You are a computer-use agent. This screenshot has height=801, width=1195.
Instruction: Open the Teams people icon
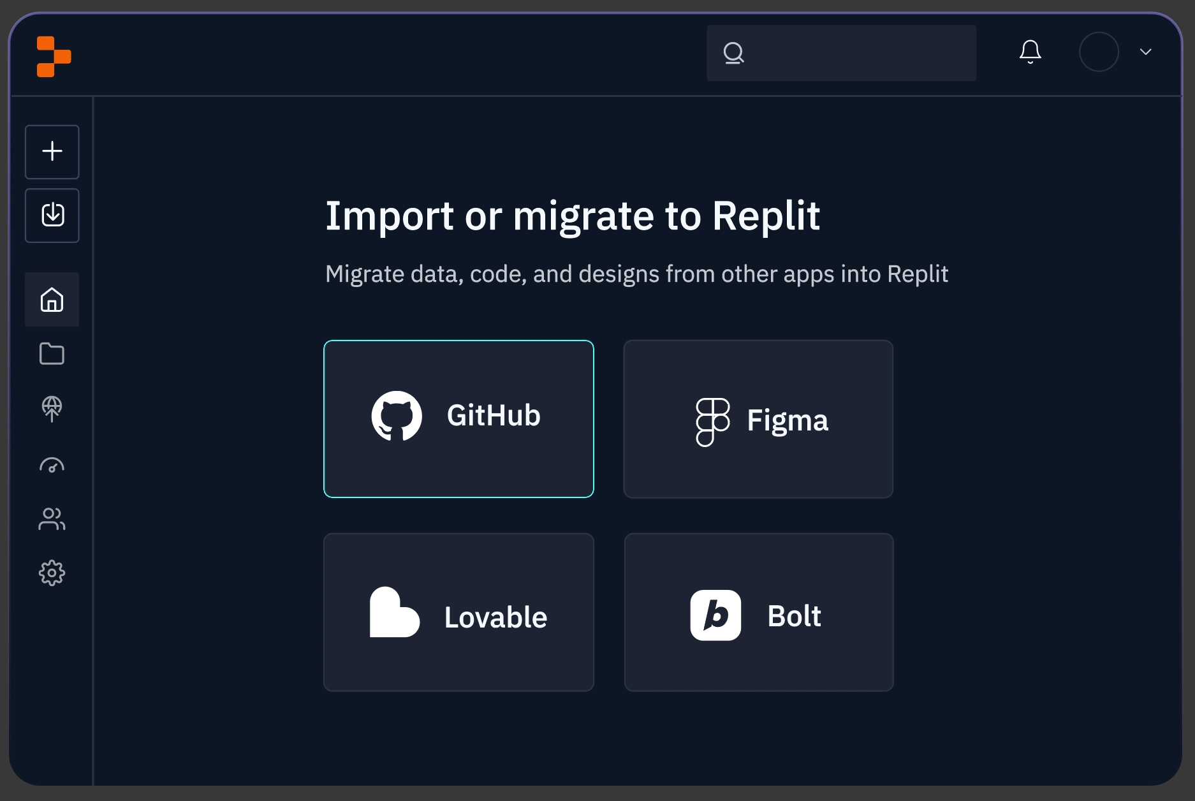point(52,518)
